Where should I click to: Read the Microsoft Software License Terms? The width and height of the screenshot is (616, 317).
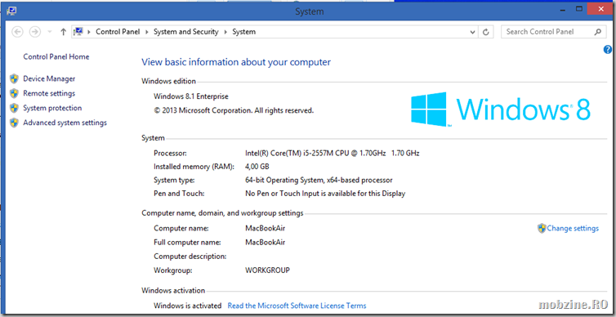[297, 306]
